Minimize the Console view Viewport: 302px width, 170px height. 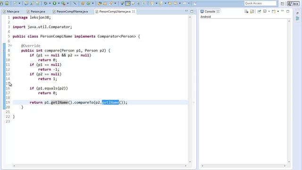[x=282, y=11]
